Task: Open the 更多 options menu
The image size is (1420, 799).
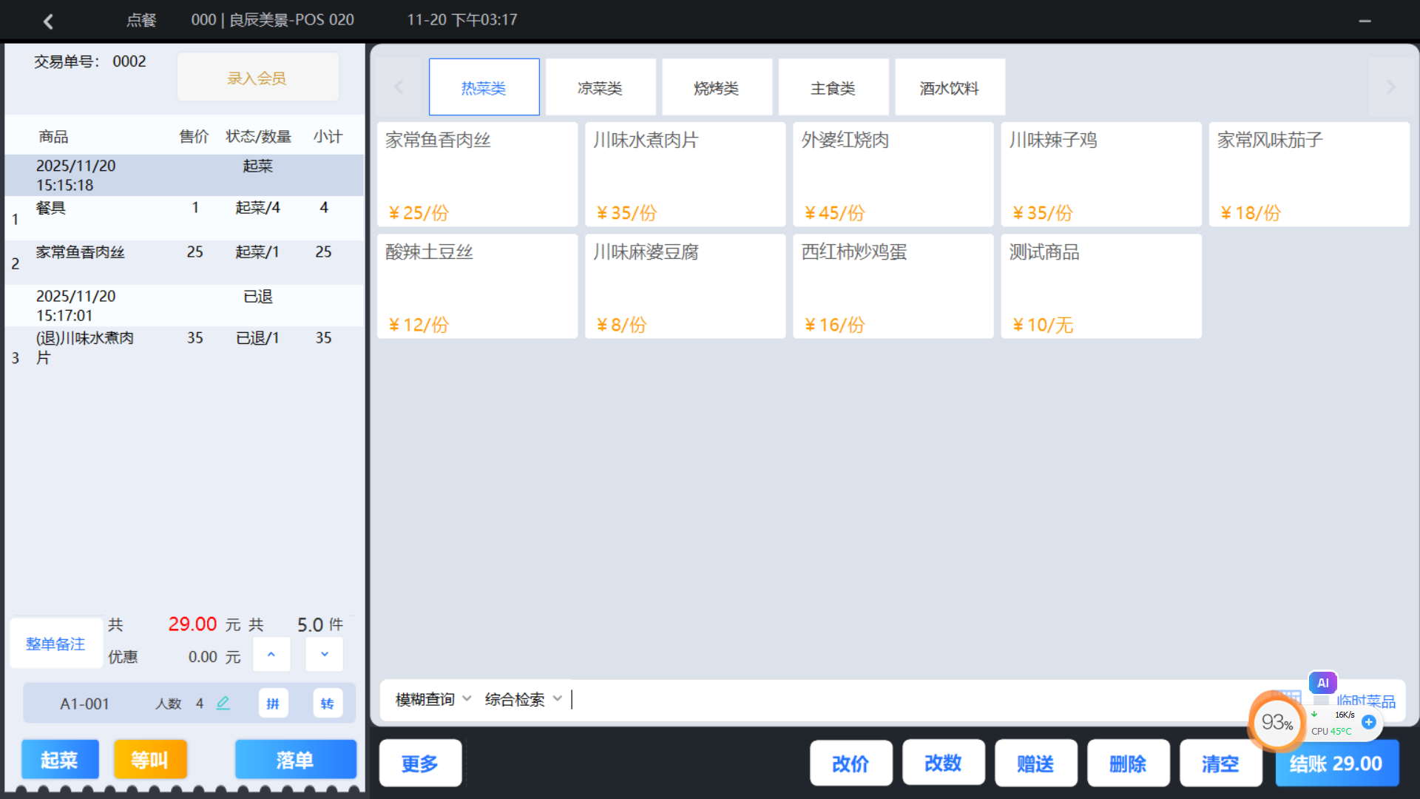Action: click(420, 763)
